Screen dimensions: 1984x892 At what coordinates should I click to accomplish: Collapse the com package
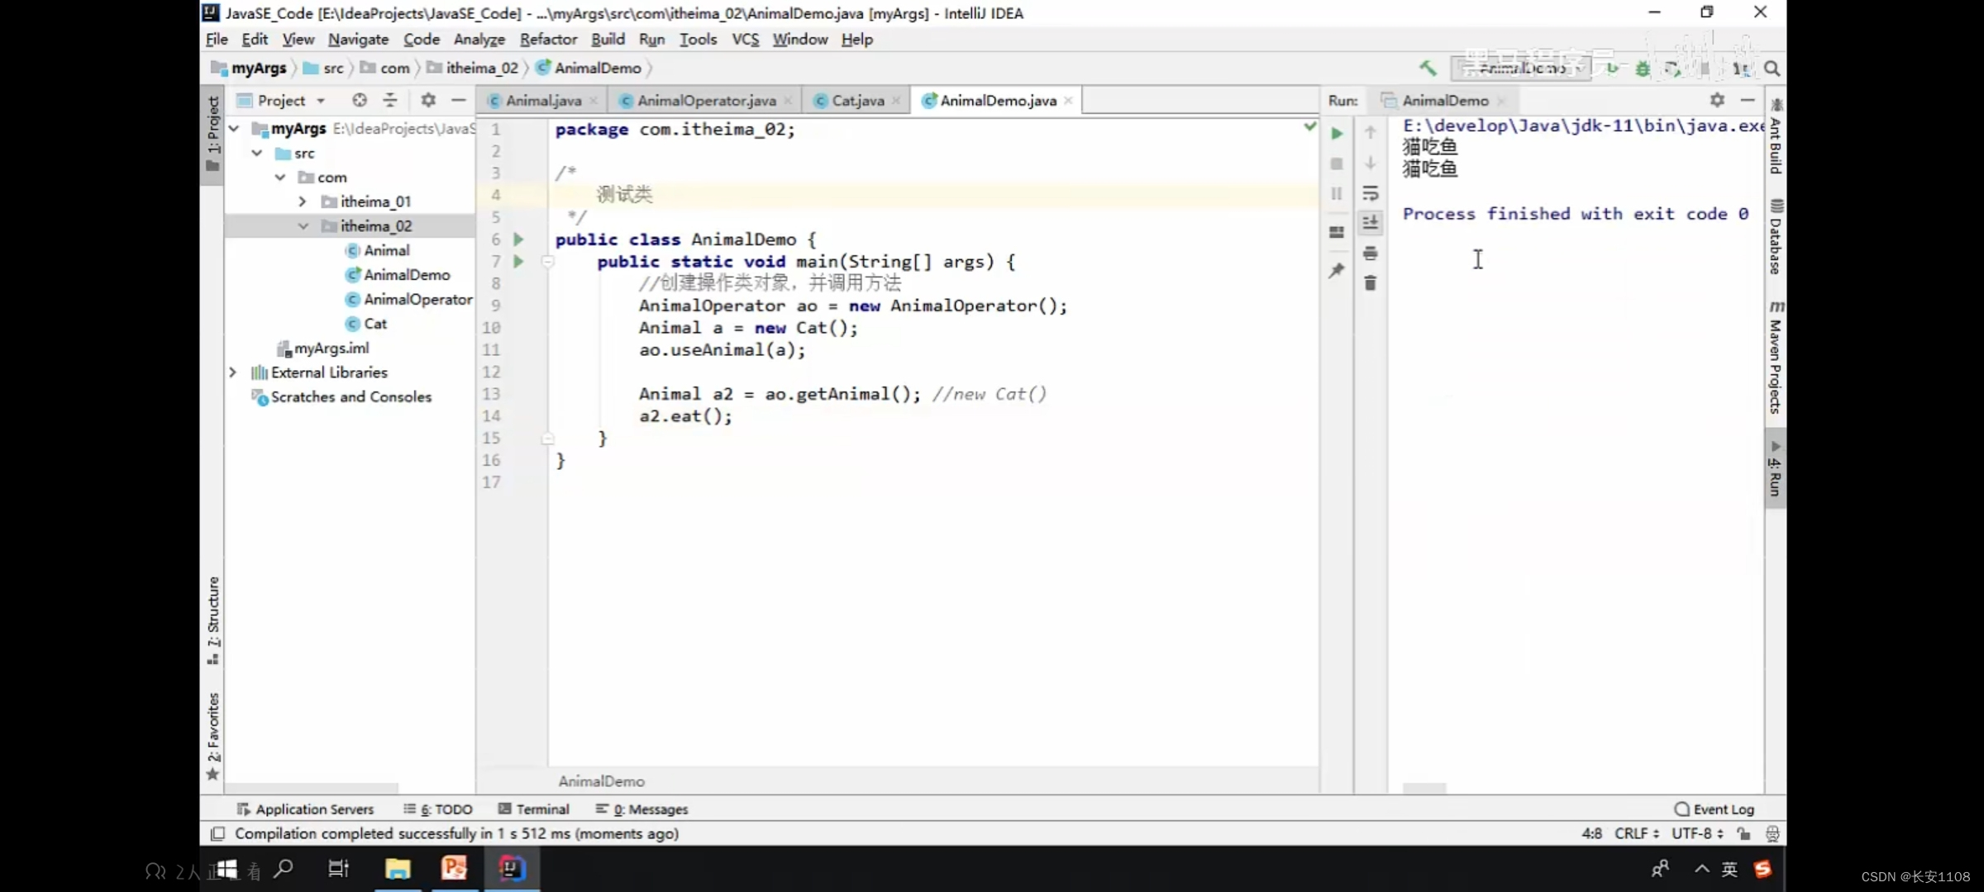tap(280, 178)
